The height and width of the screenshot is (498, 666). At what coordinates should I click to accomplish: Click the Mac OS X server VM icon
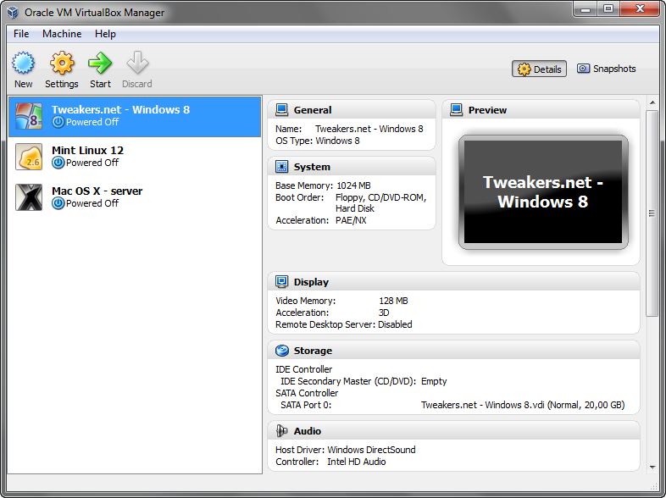pyautogui.click(x=29, y=197)
